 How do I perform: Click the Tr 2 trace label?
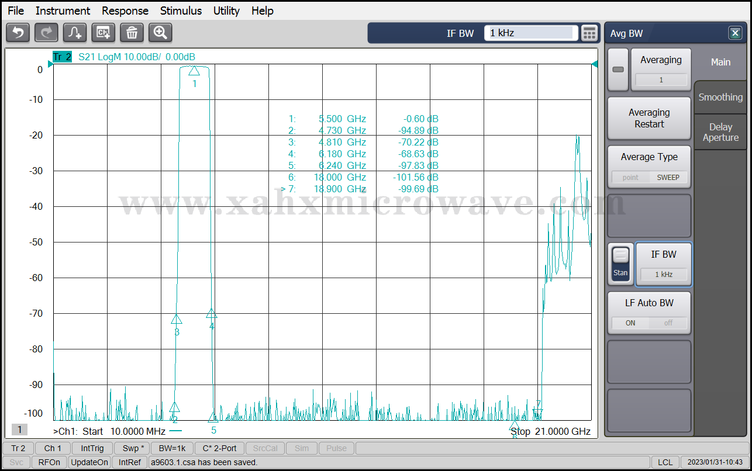[x=62, y=57]
